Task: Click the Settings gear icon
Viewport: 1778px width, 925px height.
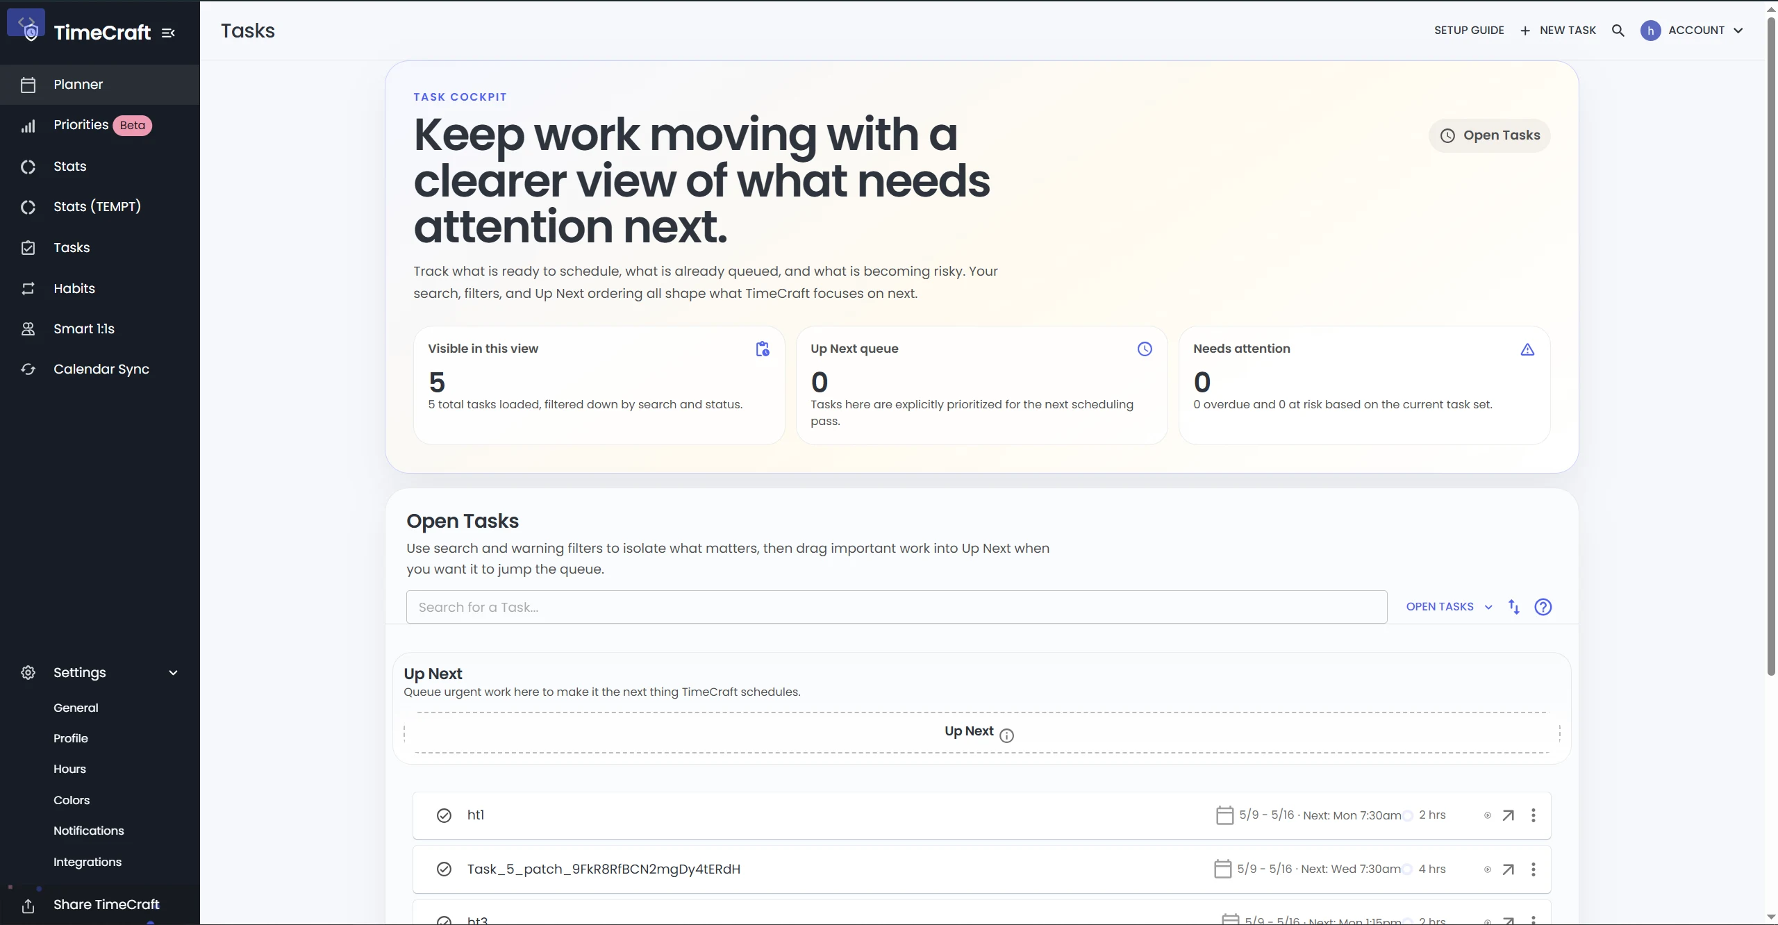Action: (28, 672)
